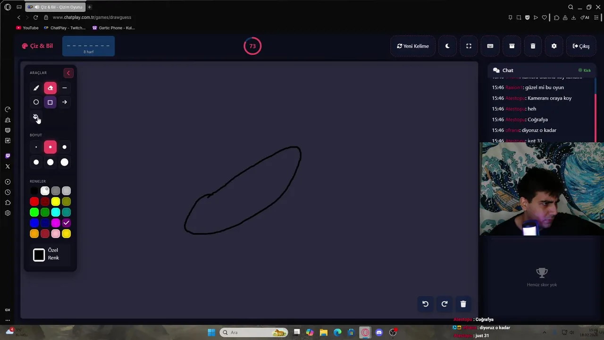Toggle dark mode with the moon icon
604x340 pixels.
pyautogui.click(x=447, y=46)
